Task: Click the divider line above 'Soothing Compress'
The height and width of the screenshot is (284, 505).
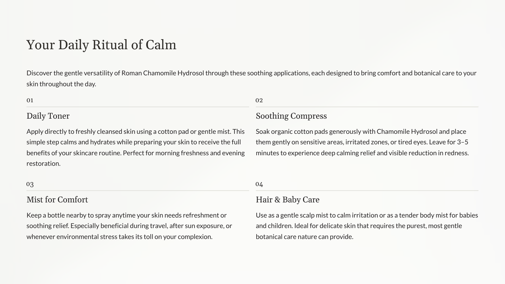Action: (x=367, y=107)
